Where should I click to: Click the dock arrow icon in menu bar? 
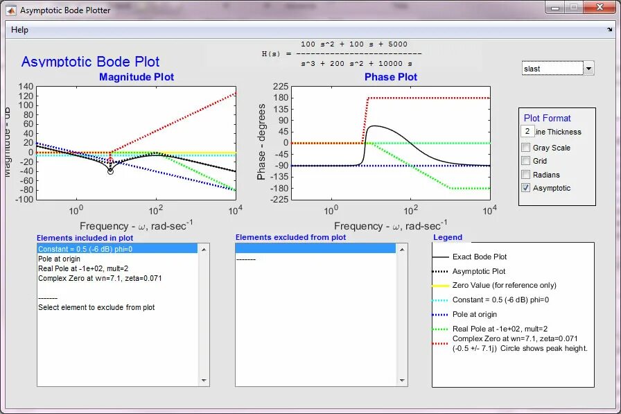pos(609,30)
